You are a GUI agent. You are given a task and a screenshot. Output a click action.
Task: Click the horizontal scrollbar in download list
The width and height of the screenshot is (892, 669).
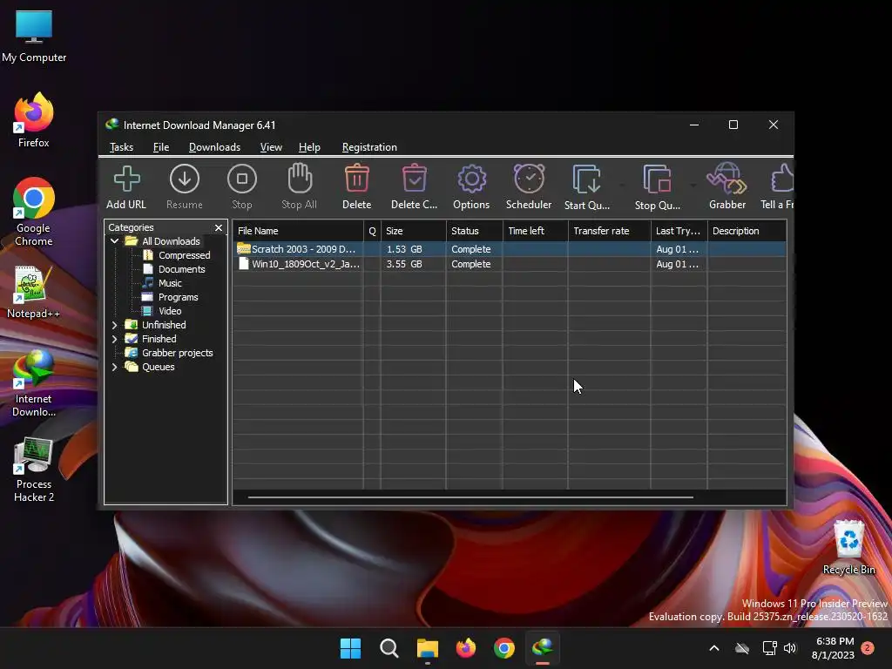point(470,497)
